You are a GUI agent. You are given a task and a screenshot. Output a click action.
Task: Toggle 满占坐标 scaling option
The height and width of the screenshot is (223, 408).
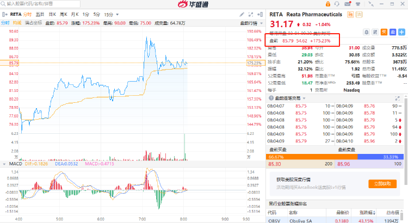[x=33, y=23]
